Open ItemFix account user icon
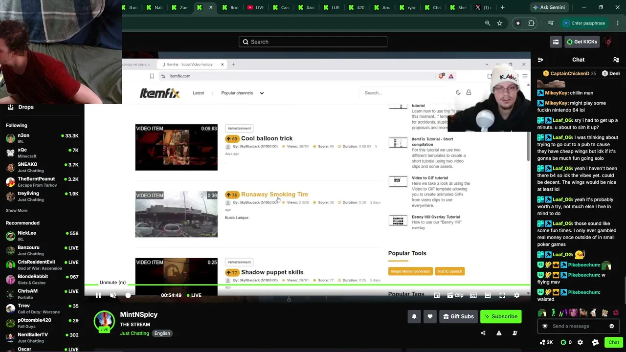The width and height of the screenshot is (626, 352). [x=469, y=92]
